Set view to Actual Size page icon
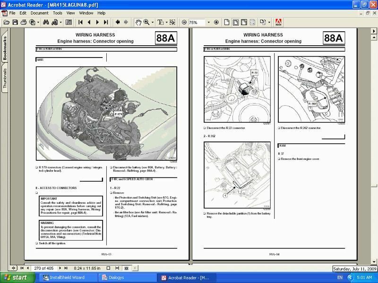 coord(227,22)
